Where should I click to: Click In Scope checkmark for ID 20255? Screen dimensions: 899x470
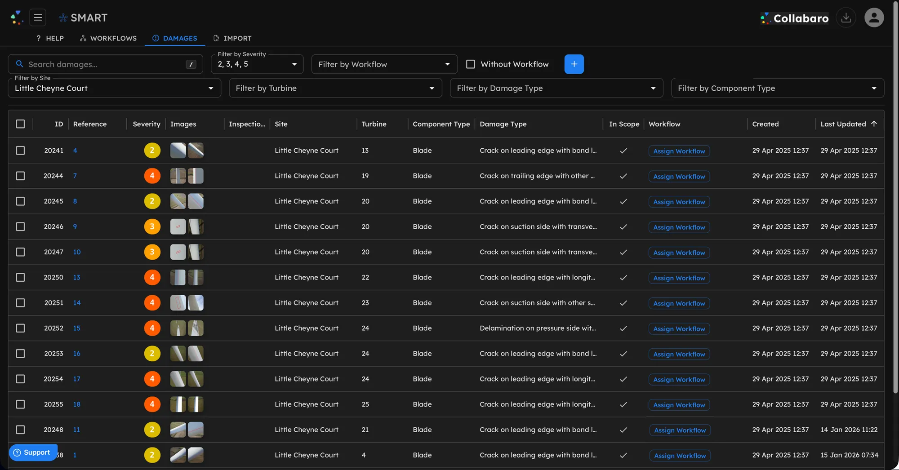623,404
